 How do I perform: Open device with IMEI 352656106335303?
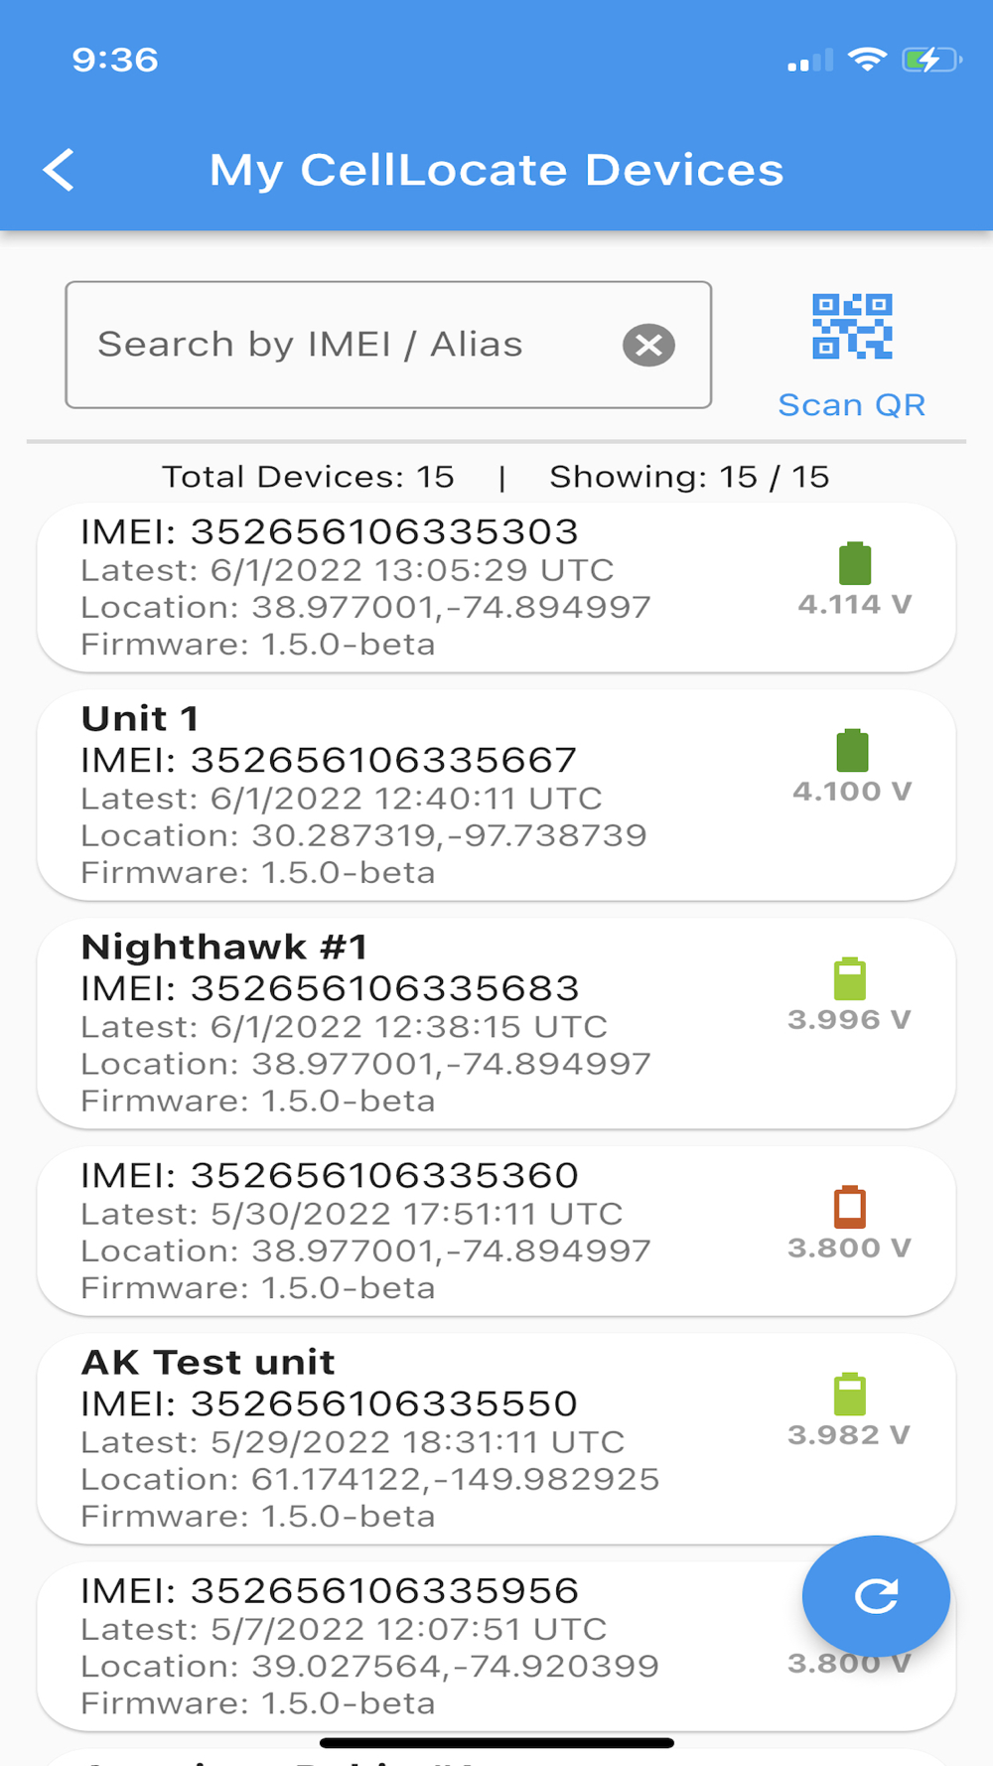click(496, 588)
